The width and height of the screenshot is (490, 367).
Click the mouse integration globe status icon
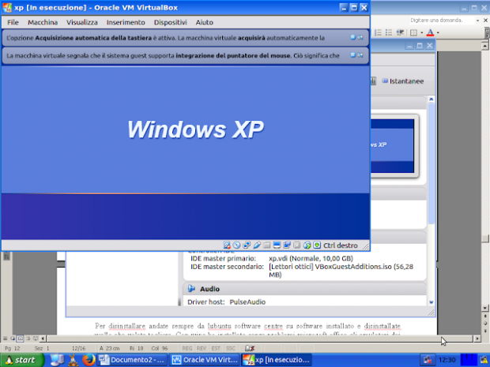pyautogui.click(x=306, y=245)
